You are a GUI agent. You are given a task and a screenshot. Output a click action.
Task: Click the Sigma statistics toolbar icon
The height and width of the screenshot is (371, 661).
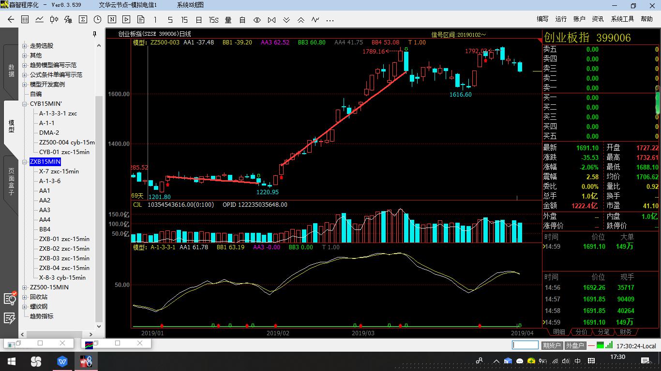click(83, 20)
